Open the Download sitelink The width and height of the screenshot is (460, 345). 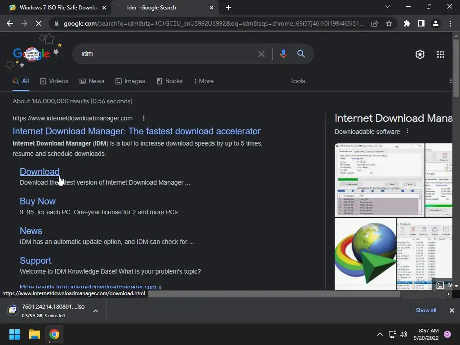[x=40, y=171]
